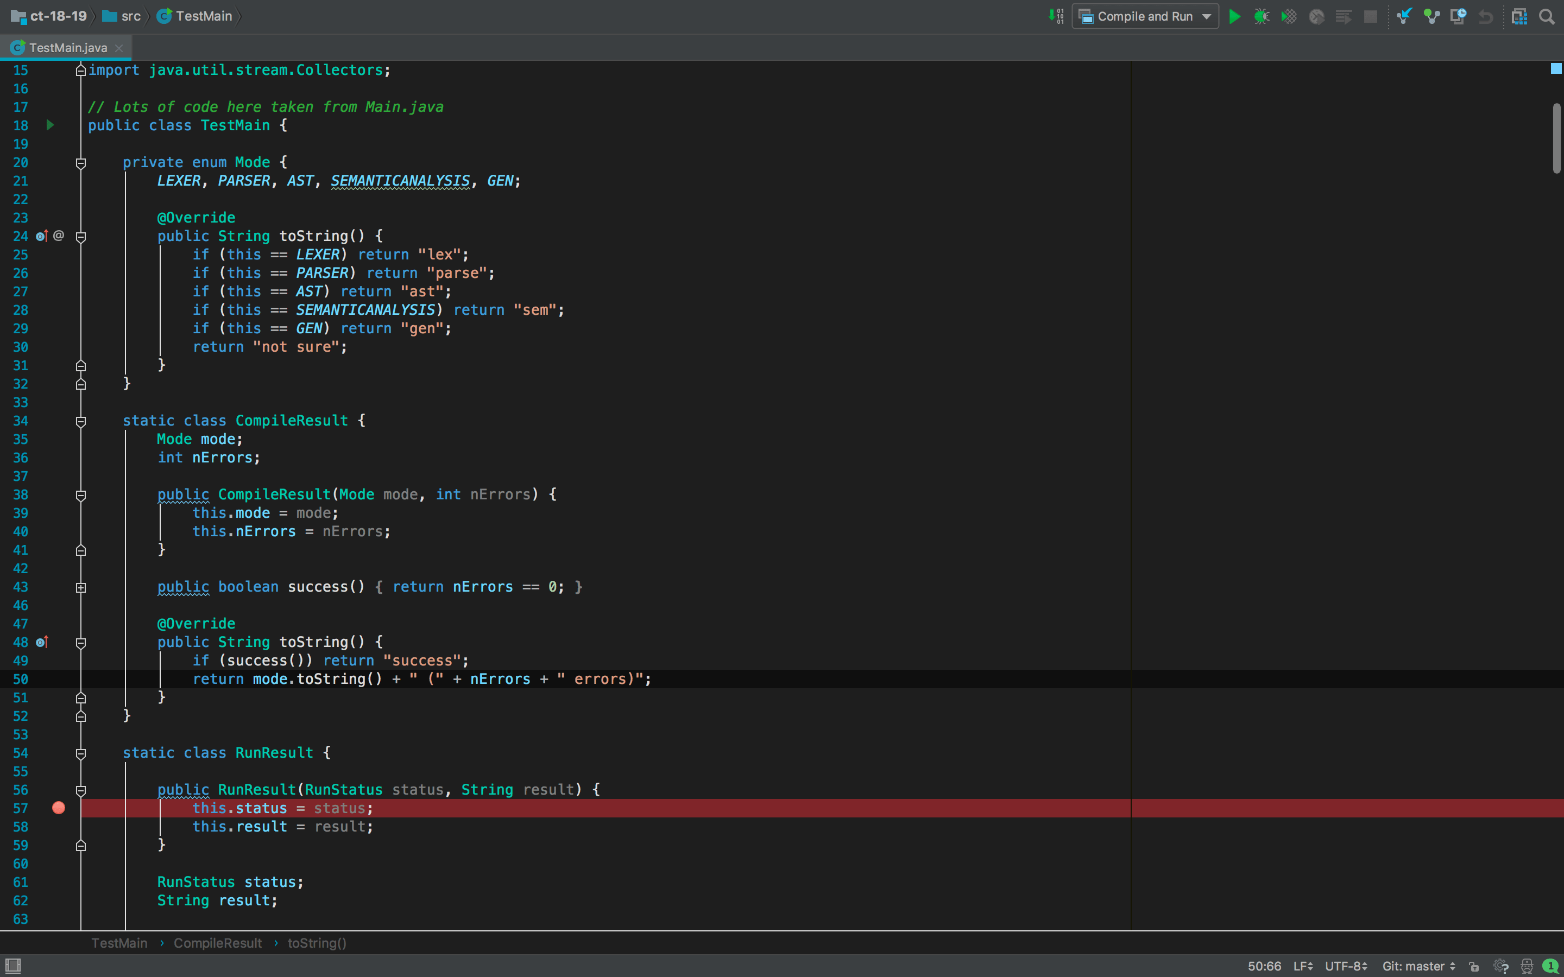Commit changes using the green commit icon
The width and height of the screenshot is (1564, 977).
click(x=1431, y=16)
